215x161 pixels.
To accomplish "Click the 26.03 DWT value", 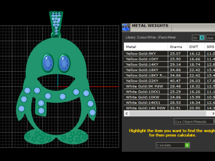I will (195, 81).
